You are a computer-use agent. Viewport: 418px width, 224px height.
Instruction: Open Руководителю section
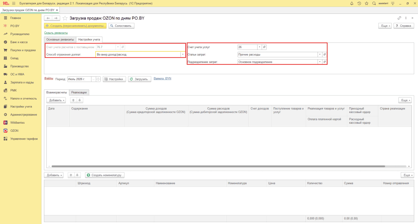click(20, 34)
